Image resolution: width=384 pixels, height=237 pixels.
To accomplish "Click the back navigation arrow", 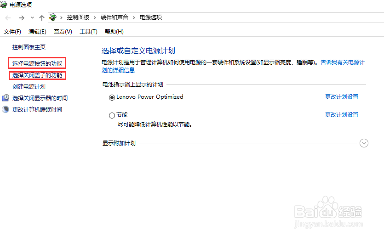I will (8, 18).
